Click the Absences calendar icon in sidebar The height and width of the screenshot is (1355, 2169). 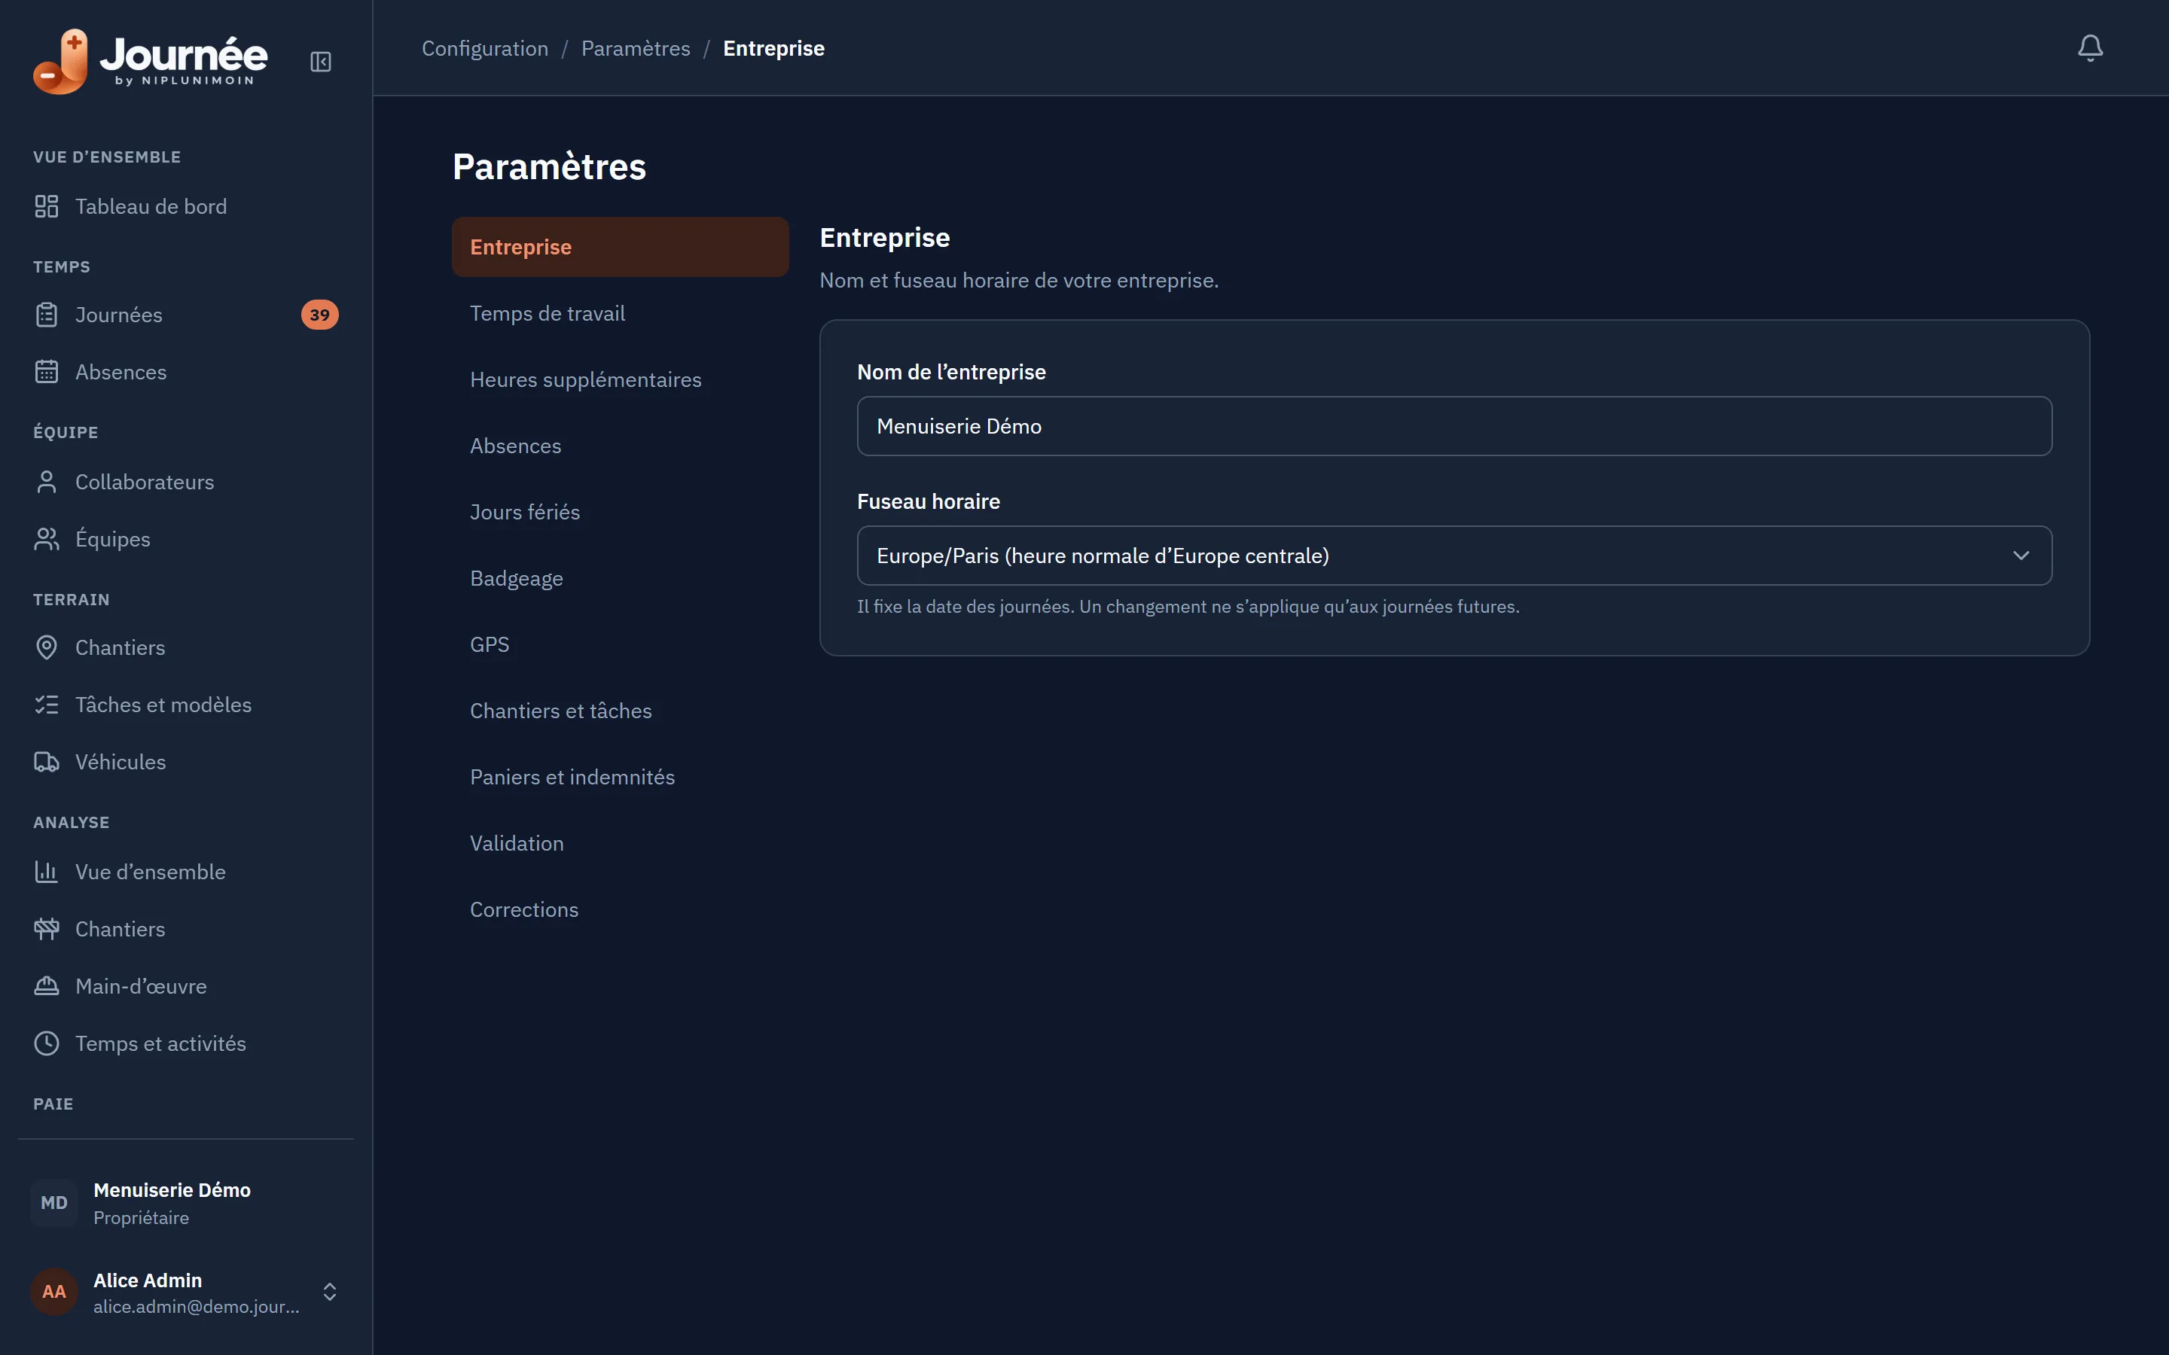pyautogui.click(x=47, y=372)
